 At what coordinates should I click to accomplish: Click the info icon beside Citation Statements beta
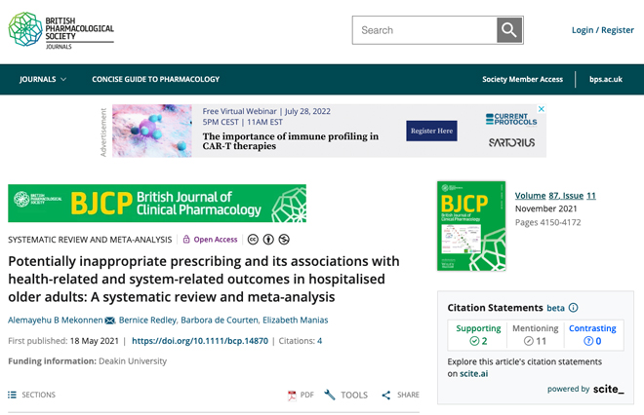coord(574,308)
